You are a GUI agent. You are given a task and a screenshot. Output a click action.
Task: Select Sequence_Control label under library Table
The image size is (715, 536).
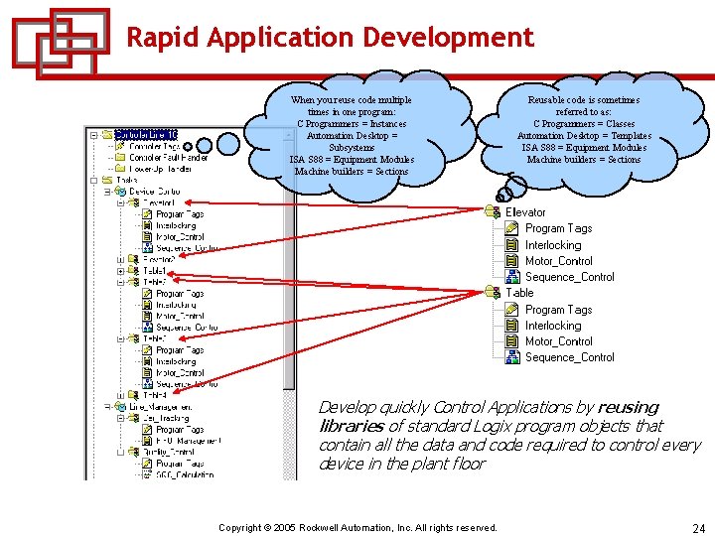pyautogui.click(x=570, y=357)
